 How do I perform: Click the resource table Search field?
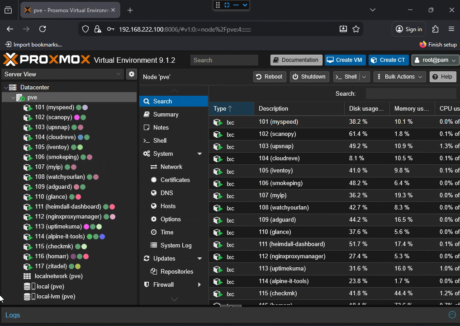(x=411, y=94)
